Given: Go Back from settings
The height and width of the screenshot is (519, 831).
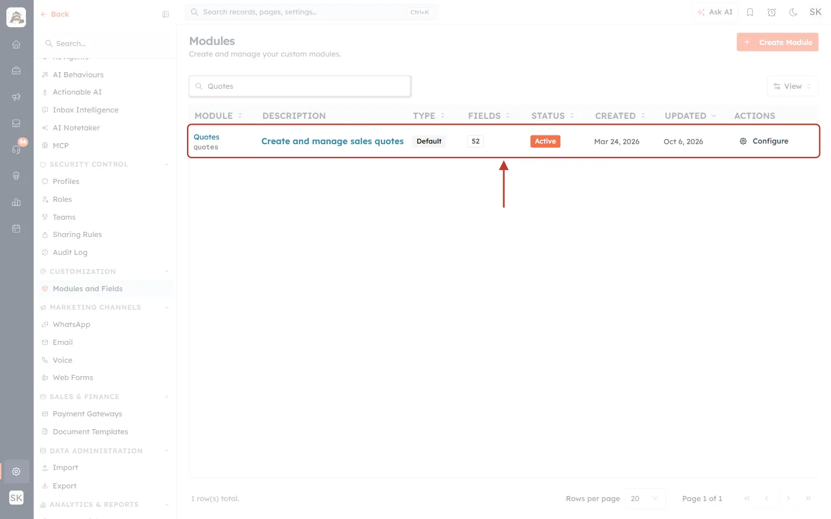Looking at the screenshot, I should click(x=55, y=14).
